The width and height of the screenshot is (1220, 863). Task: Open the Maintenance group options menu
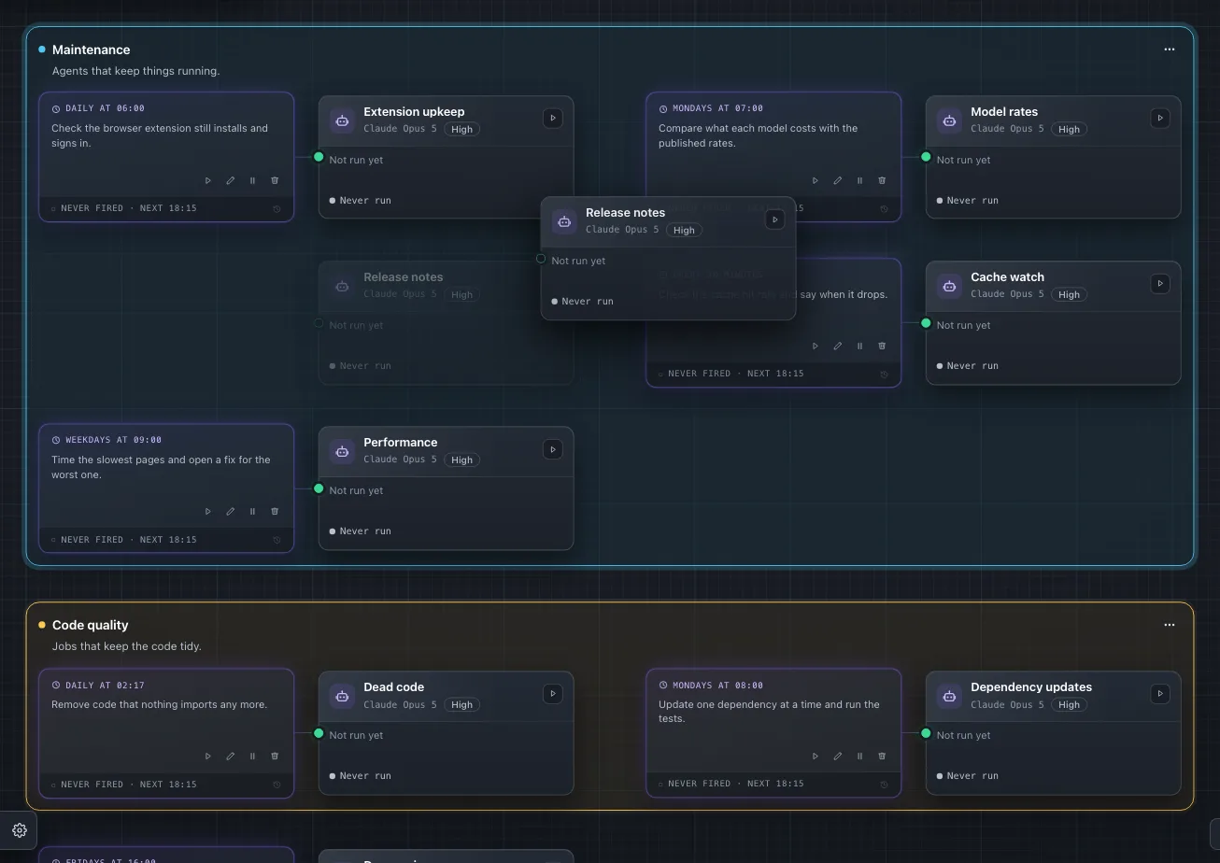pyautogui.click(x=1170, y=50)
